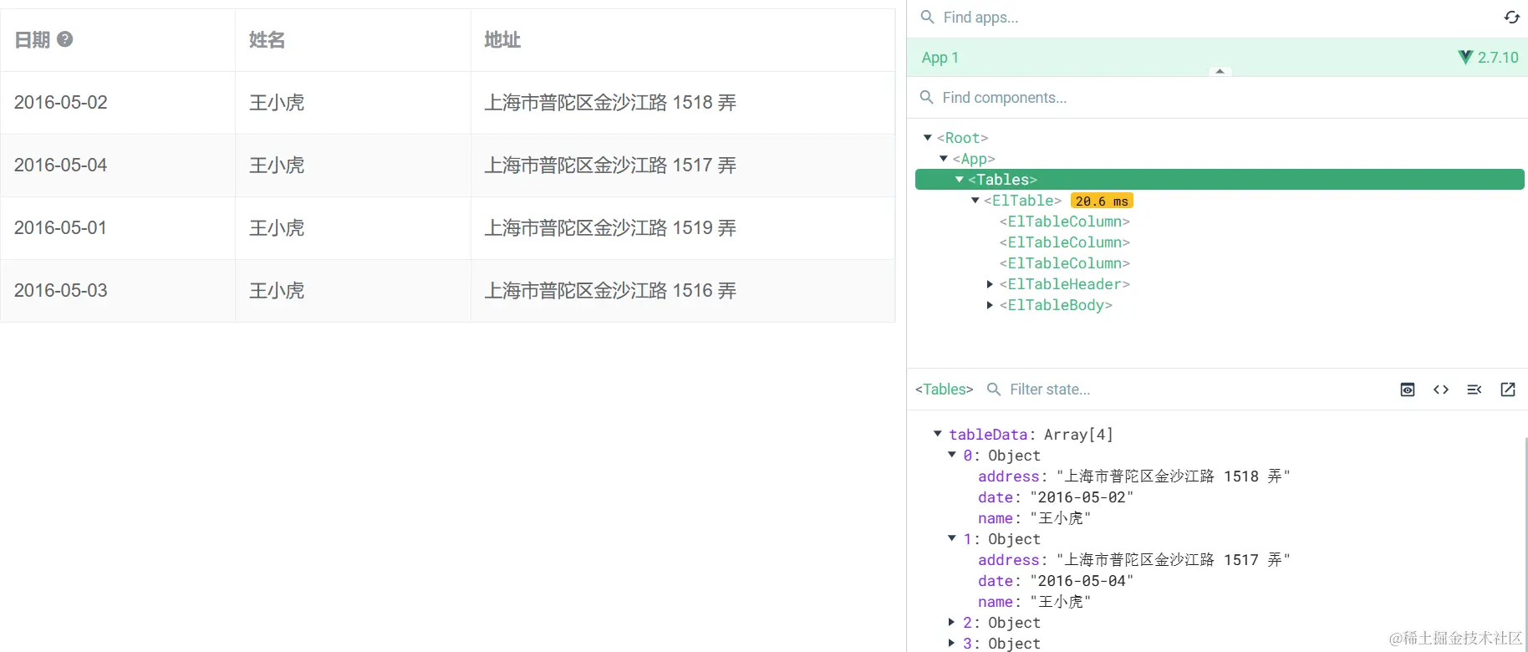The width and height of the screenshot is (1528, 652).
Task: Select the Root component in the tree
Action: click(x=962, y=138)
